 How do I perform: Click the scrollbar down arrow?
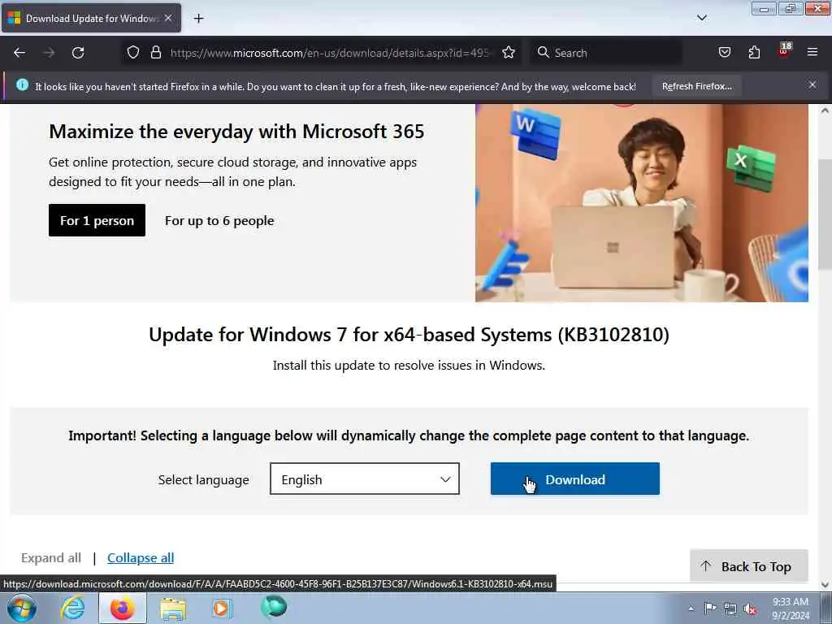pos(825,585)
